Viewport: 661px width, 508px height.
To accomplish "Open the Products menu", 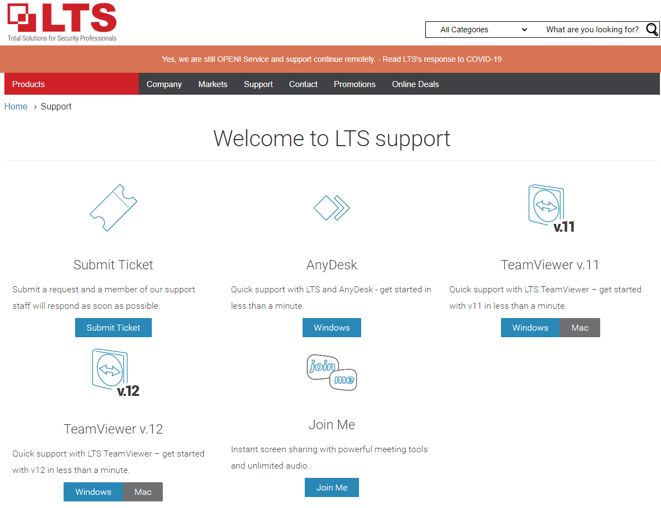I will click(71, 84).
